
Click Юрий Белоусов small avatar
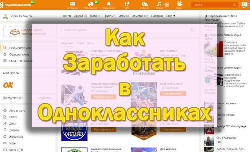click(x=6, y=16)
